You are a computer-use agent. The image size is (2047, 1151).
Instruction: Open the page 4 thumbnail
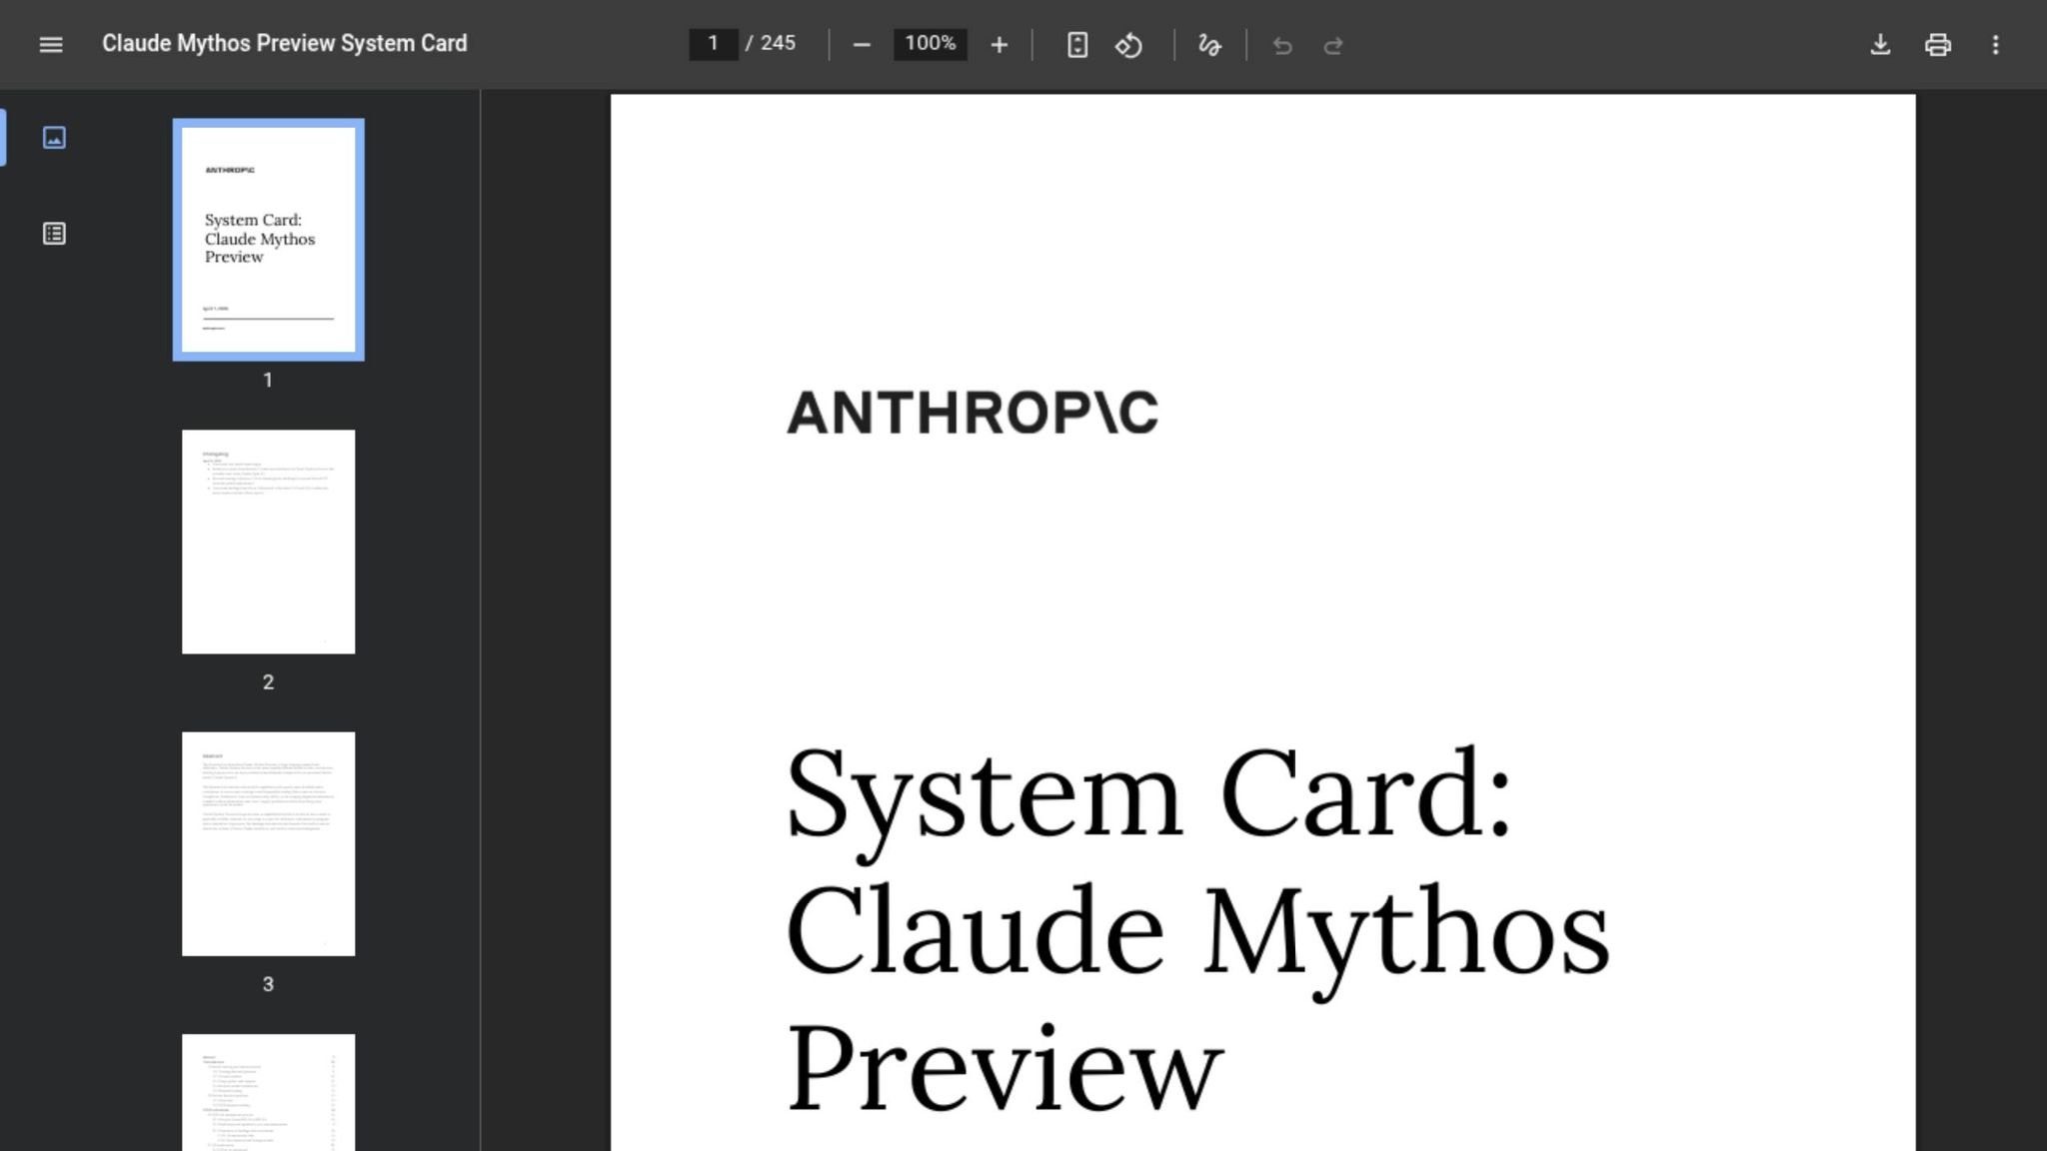268,1092
